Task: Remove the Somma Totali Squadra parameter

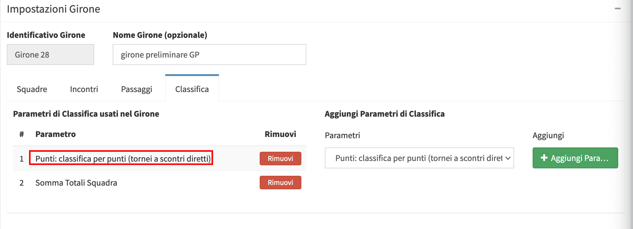Action: 280,183
